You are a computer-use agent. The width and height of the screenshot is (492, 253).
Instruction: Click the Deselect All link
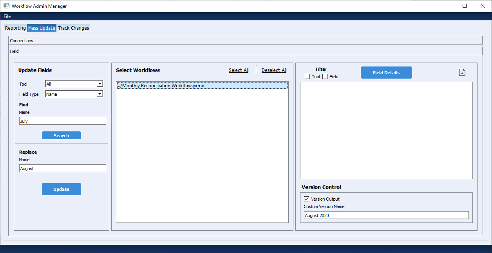click(274, 70)
